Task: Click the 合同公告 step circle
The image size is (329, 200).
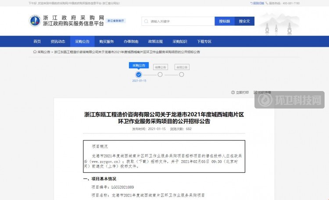Action: tap(182, 74)
